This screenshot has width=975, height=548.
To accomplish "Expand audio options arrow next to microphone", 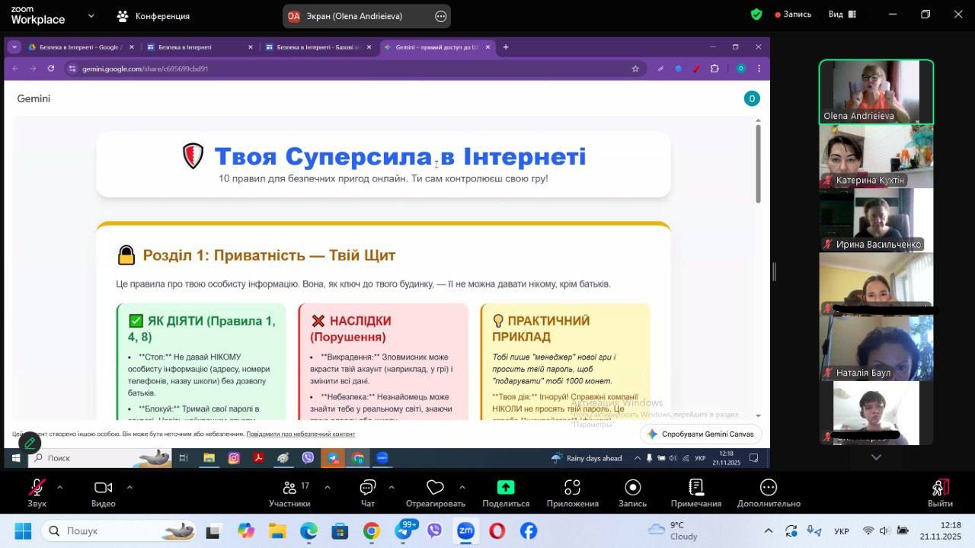I will (x=59, y=487).
